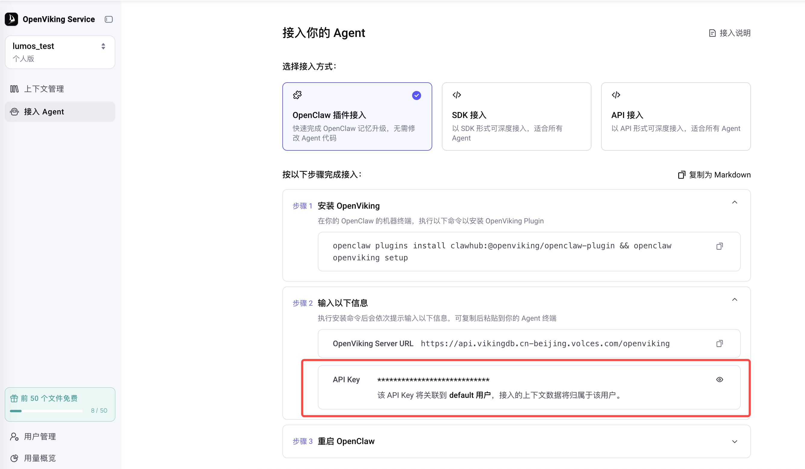805x469 pixels.
Task: Open the lumos_test workspace switcher
Action: 60,52
